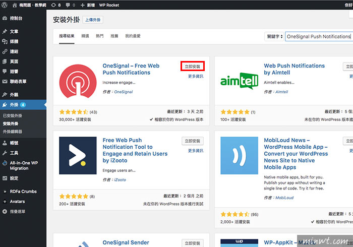353x247 pixels.
Task: Open the OneSignal author link
Action: (x=124, y=92)
